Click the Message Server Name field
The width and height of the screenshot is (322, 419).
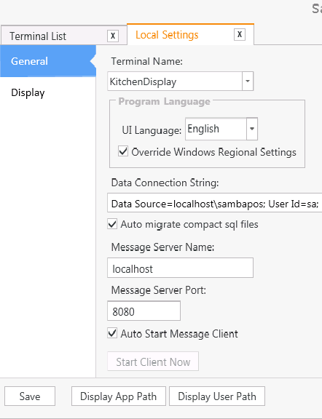point(180,268)
